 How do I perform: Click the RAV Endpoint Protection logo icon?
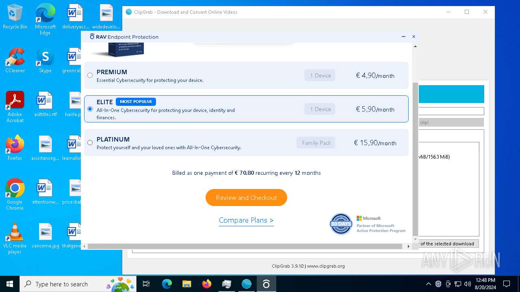pyautogui.click(x=92, y=36)
